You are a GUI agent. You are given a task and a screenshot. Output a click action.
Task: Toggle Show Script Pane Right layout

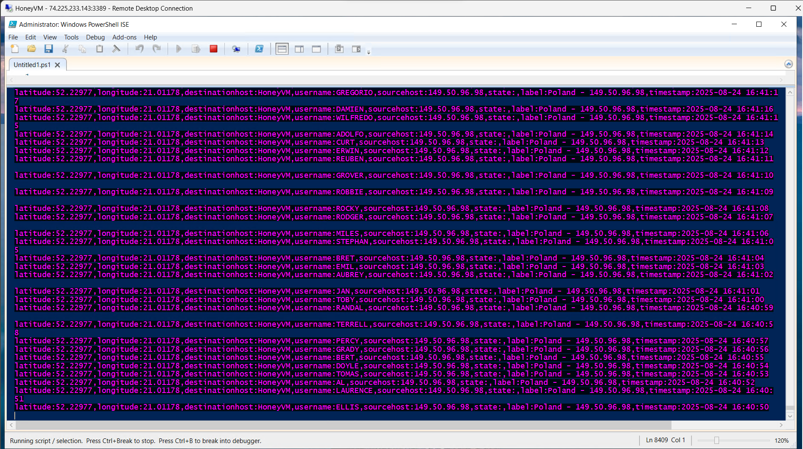(299, 49)
